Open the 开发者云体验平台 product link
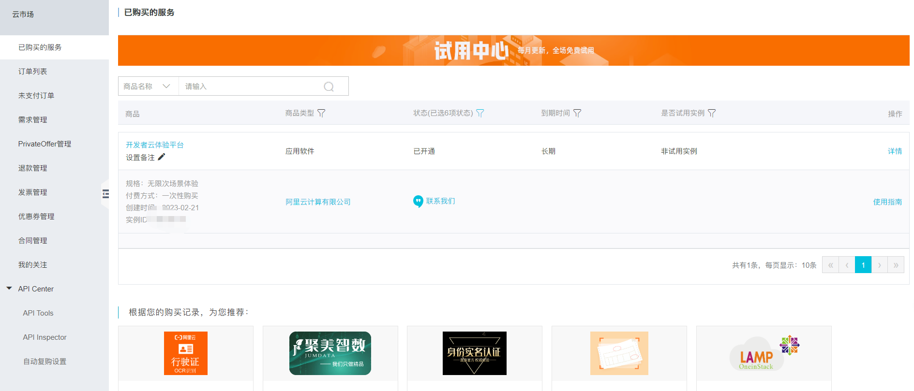Image resolution: width=914 pixels, height=391 pixels. coord(155,145)
